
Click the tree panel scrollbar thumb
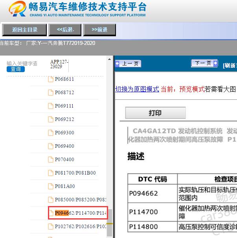pyautogui.click(x=109, y=222)
